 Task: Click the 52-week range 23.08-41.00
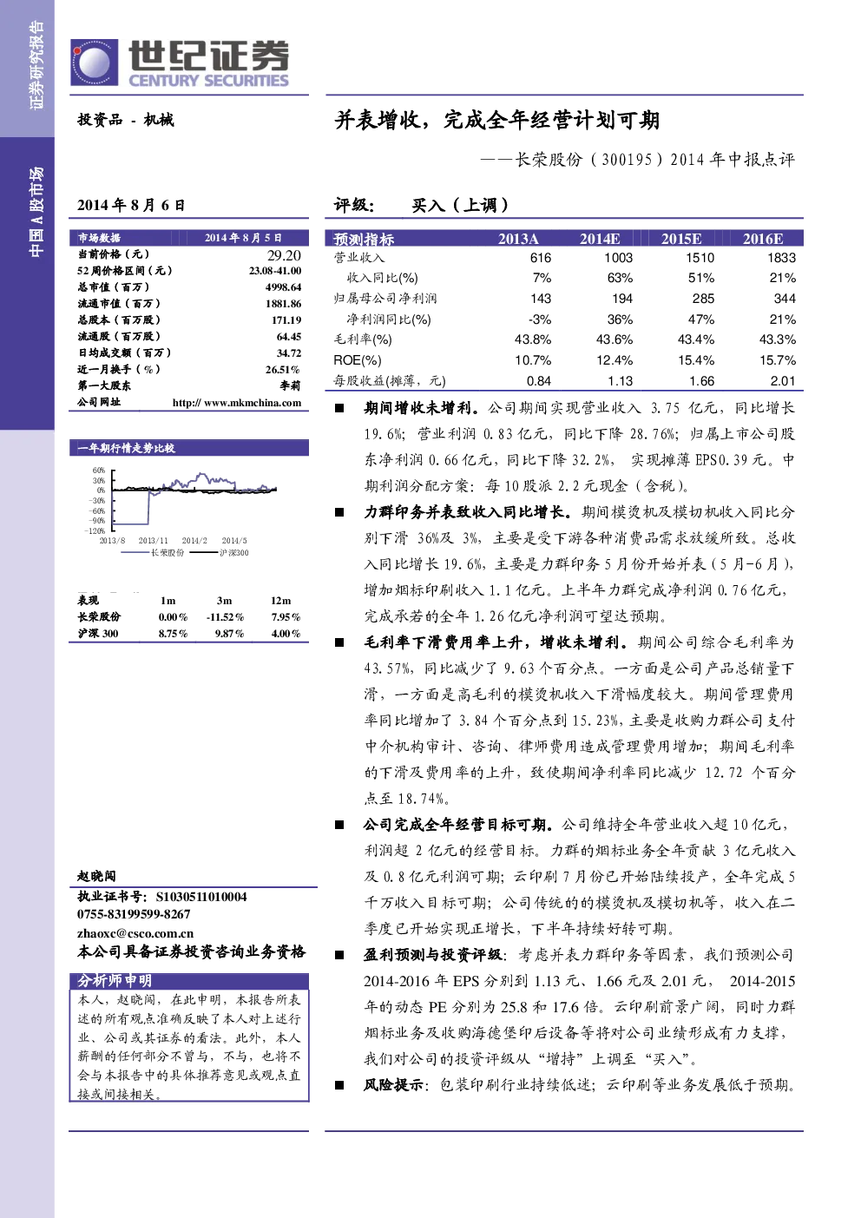click(275, 271)
